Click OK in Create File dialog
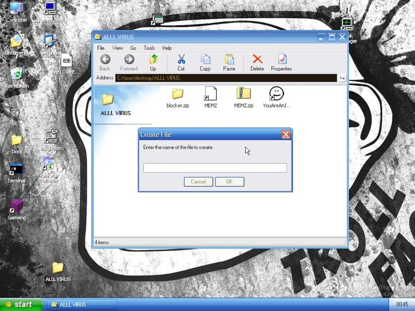This screenshot has height=311, width=415. pos(230,182)
